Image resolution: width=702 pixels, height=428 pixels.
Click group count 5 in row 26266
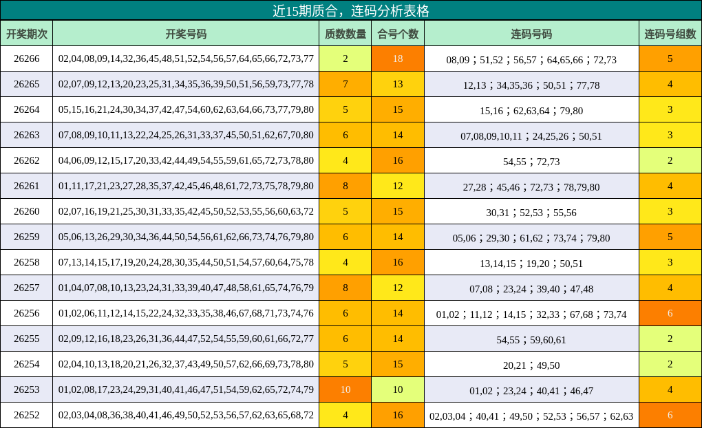point(670,58)
